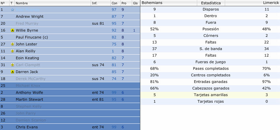Click the star icon beside player number 1
This screenshot has height=130, width=280.
point(12,10)
